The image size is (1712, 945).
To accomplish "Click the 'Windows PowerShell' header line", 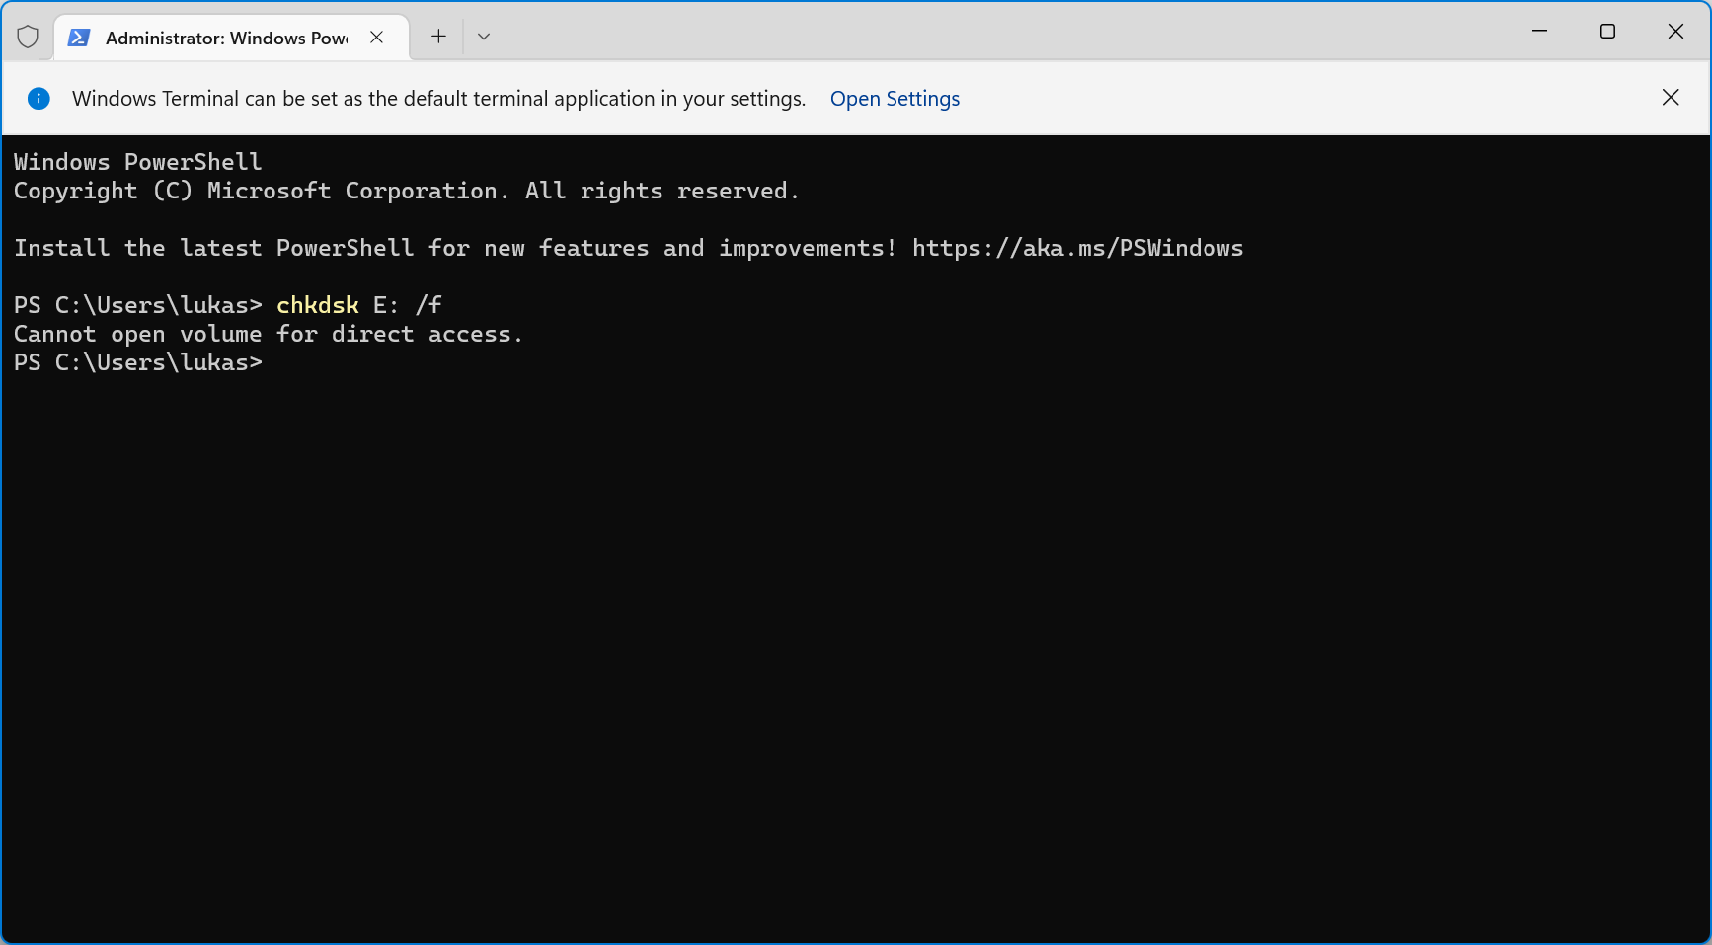I will point(138,162).
